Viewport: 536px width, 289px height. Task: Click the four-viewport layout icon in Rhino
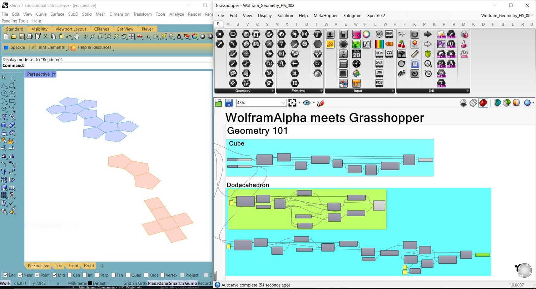131,36
